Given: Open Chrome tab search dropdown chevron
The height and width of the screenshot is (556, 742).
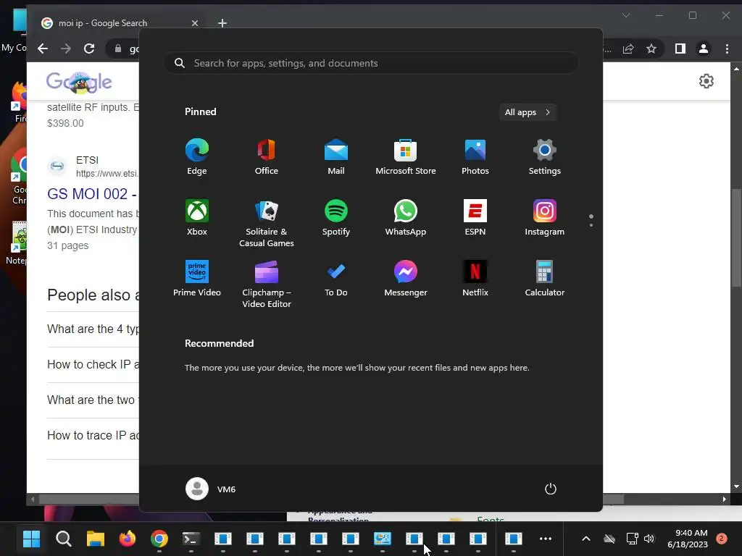Looking at the screenshot, I should [626, 16].
